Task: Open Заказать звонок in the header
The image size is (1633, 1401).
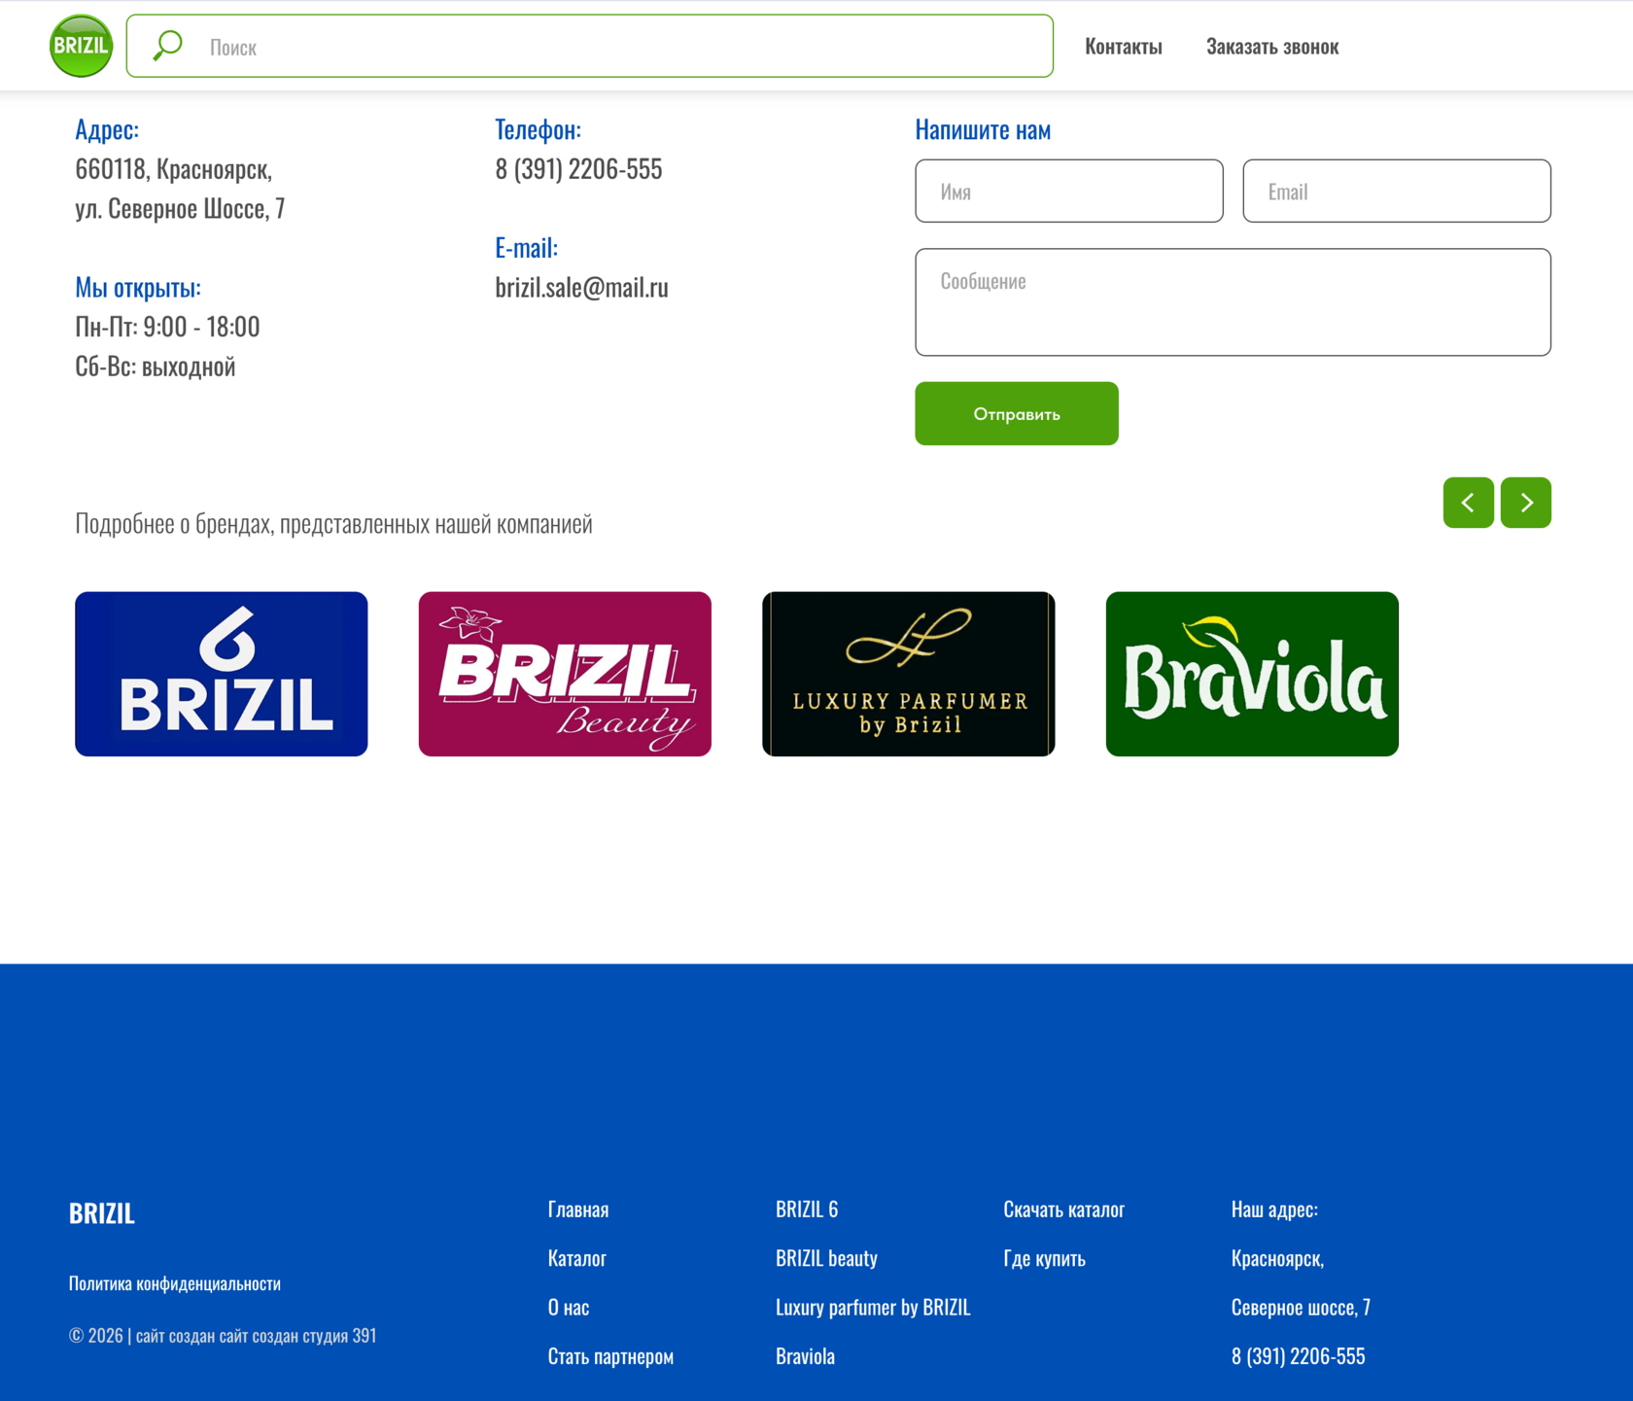Action: click(x=1272, y=46)
